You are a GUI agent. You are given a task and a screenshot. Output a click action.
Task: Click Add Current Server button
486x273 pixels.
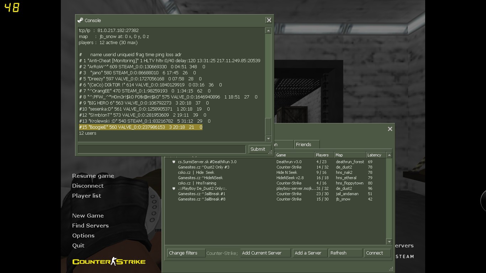click(265, 253)
